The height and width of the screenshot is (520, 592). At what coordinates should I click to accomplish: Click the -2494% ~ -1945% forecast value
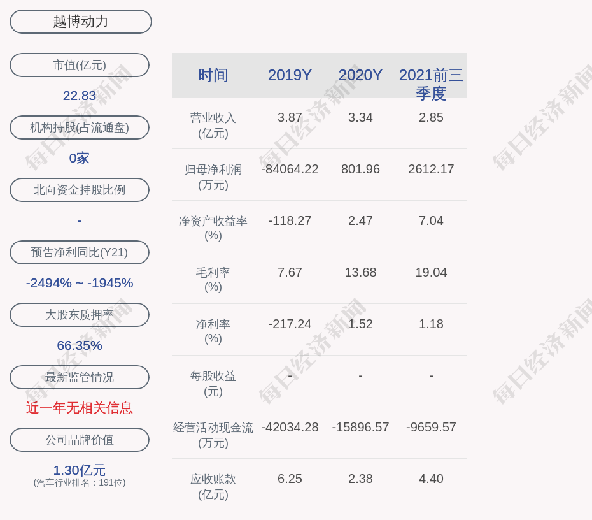(80, 283)
